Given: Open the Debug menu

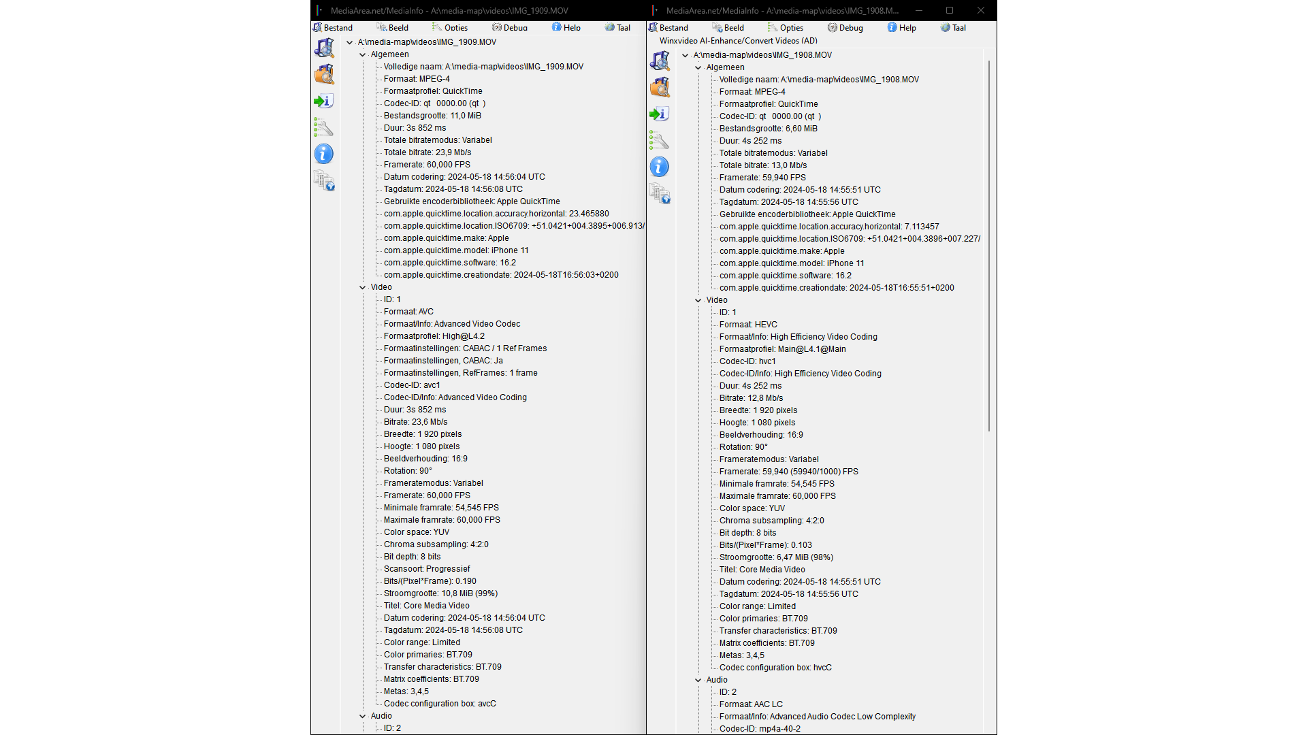Looking at the screenshot, I should pos(509,27).
